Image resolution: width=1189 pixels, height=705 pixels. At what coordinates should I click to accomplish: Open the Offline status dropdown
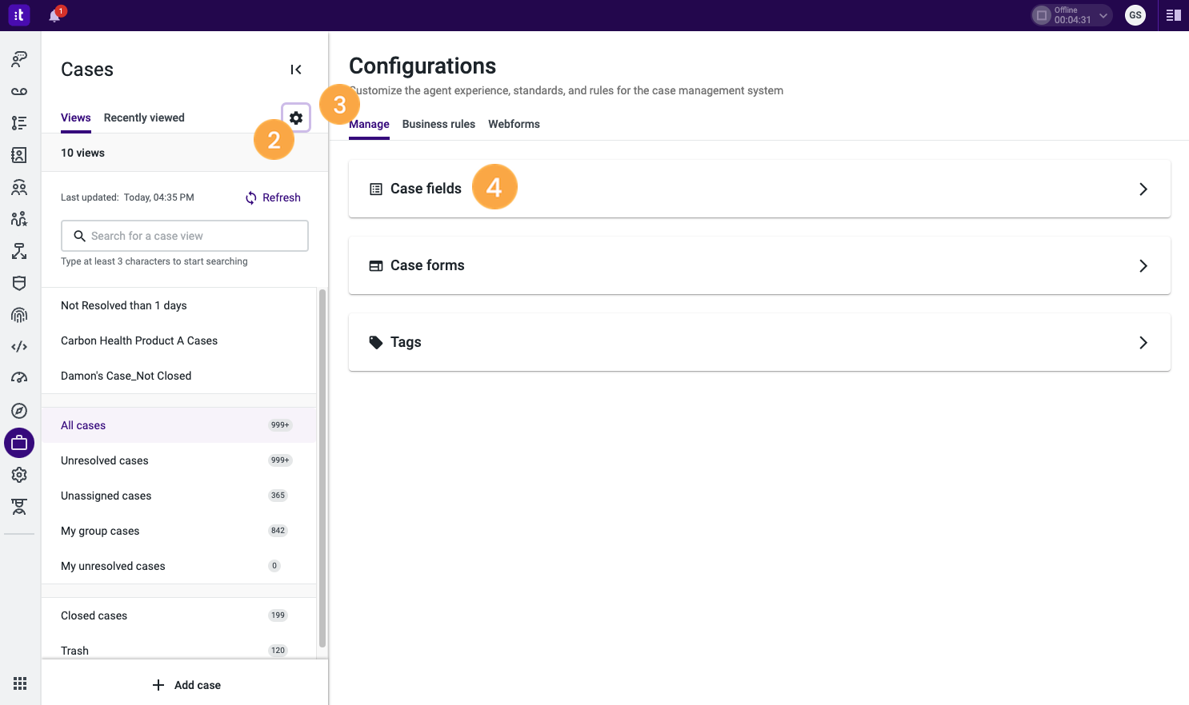(1071, 15)
